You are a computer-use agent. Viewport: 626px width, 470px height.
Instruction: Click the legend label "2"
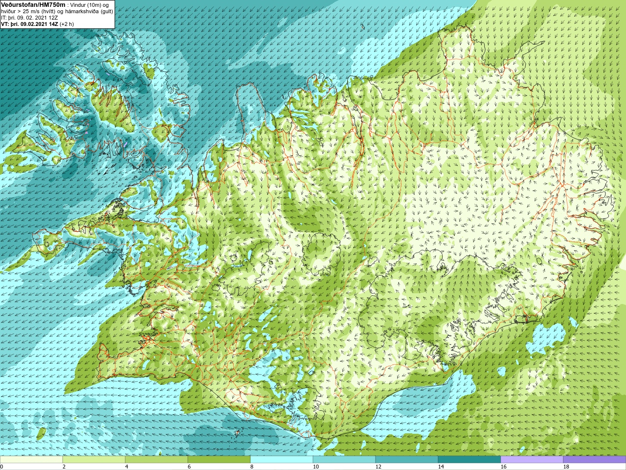64,467
